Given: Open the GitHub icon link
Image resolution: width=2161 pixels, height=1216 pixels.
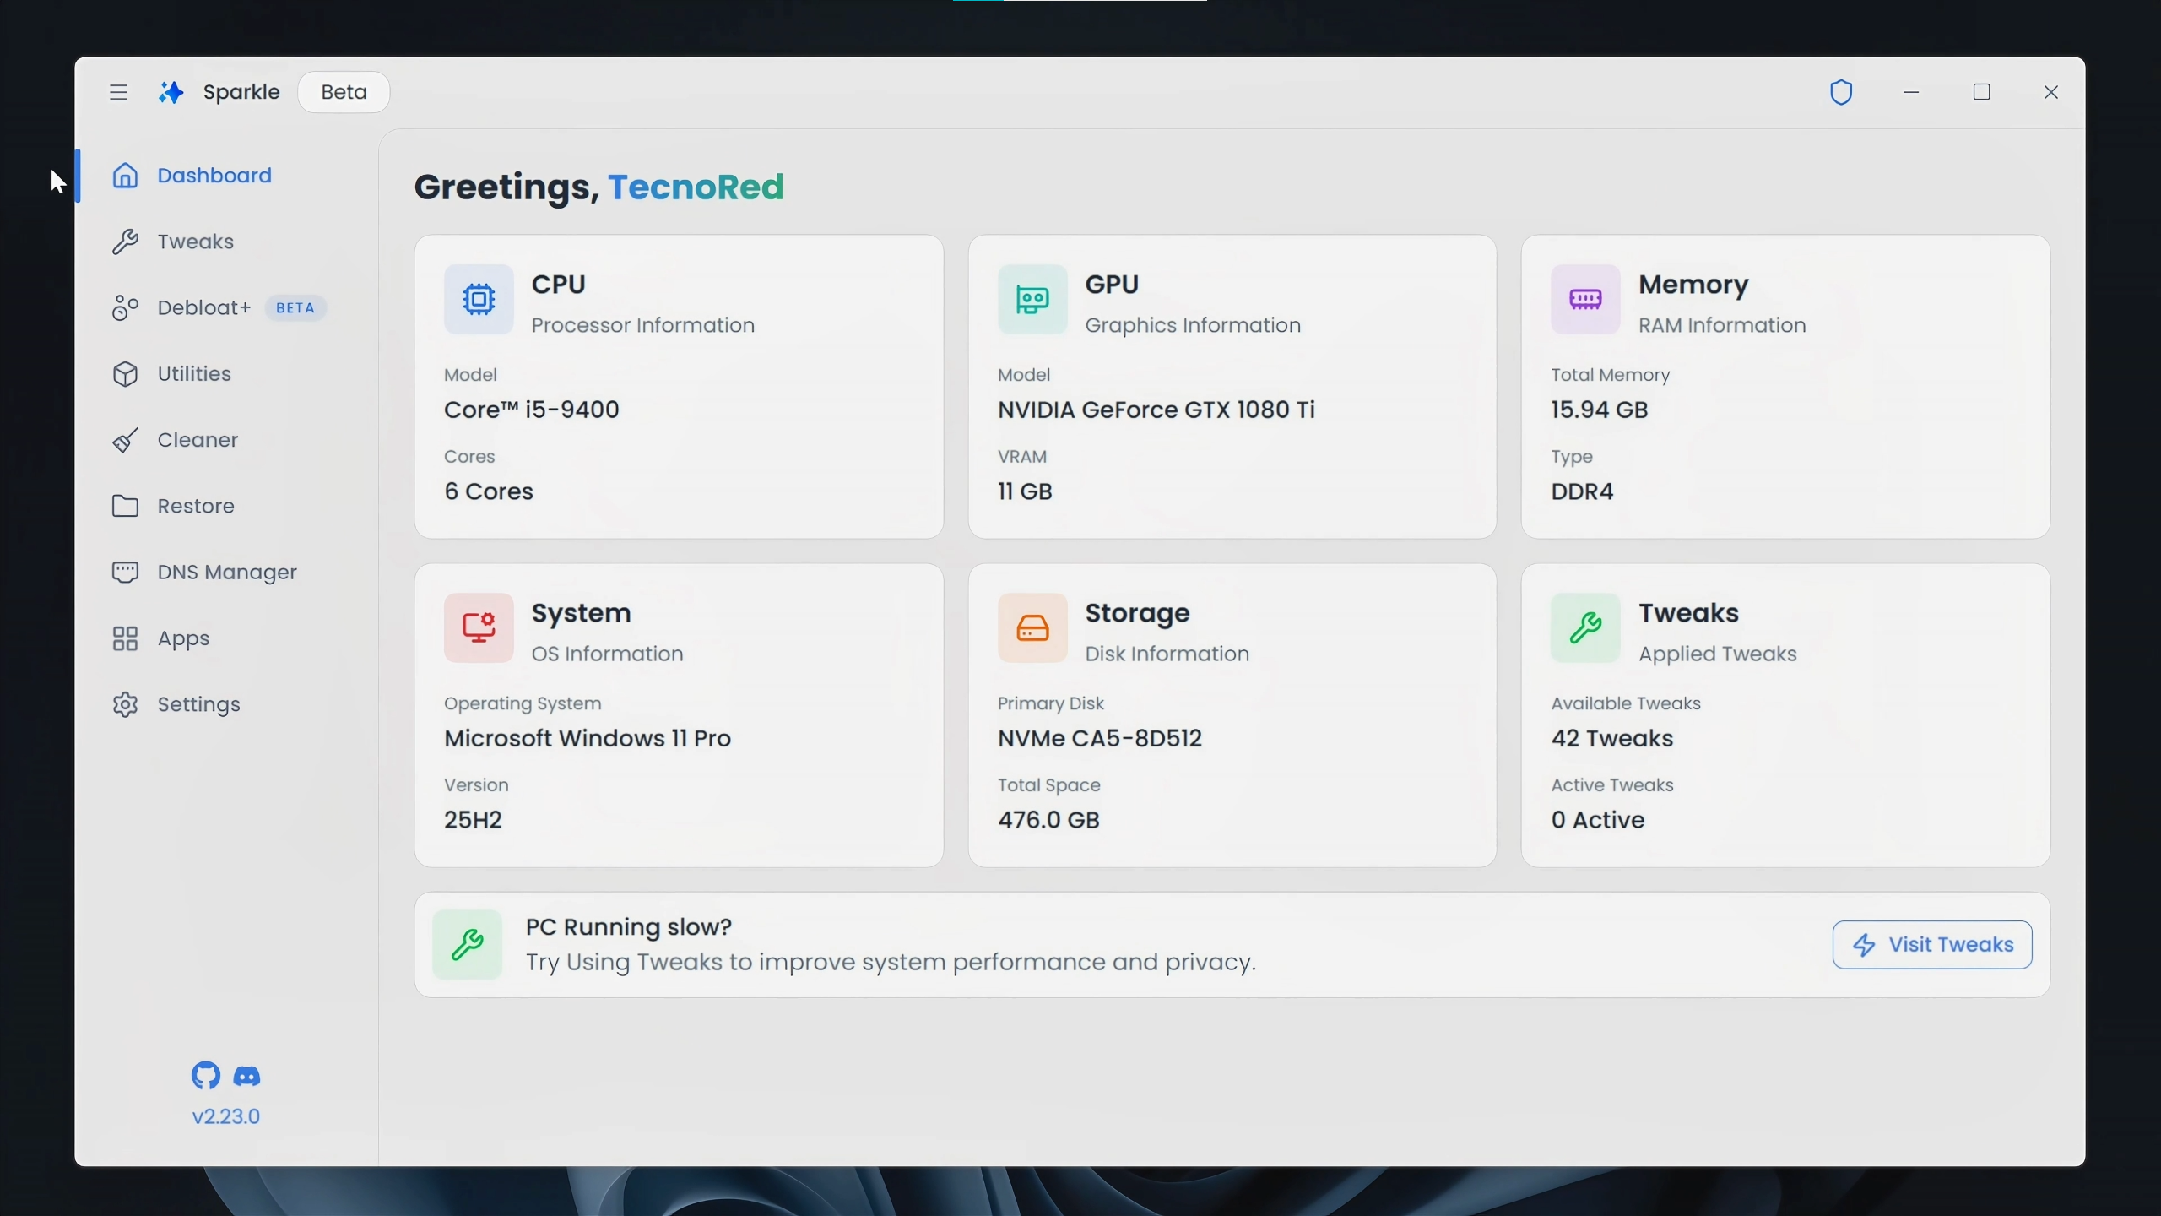Looking at the screenshot, I should click(x=205, y=1075).
